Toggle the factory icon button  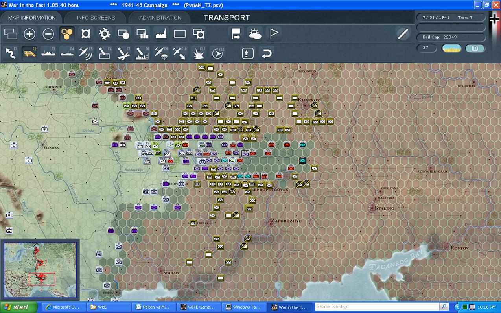(161, 34)
